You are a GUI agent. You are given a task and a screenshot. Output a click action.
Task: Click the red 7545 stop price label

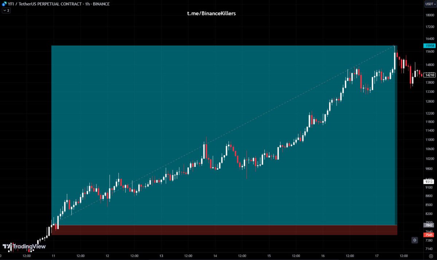tap(429, 235)
